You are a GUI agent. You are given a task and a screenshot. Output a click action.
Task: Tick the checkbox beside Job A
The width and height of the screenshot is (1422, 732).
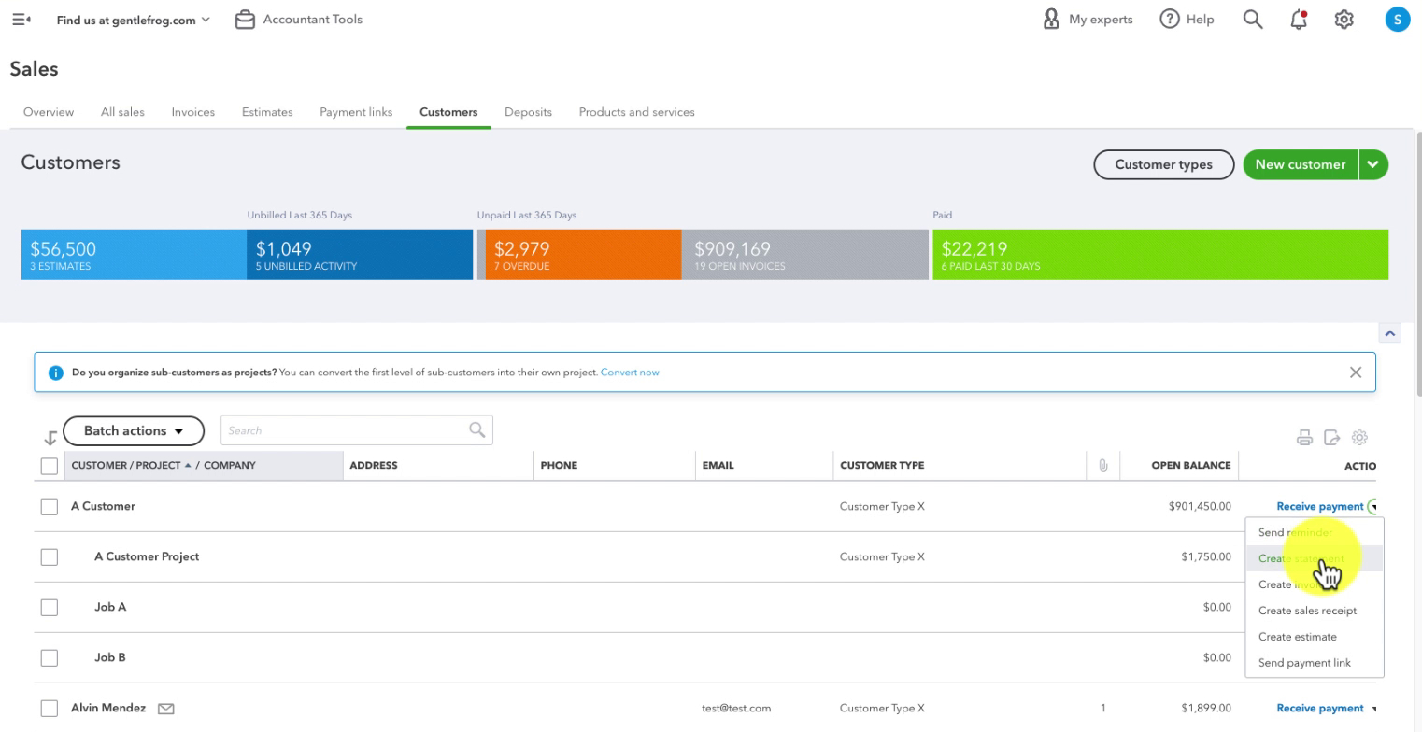(50, 607)
